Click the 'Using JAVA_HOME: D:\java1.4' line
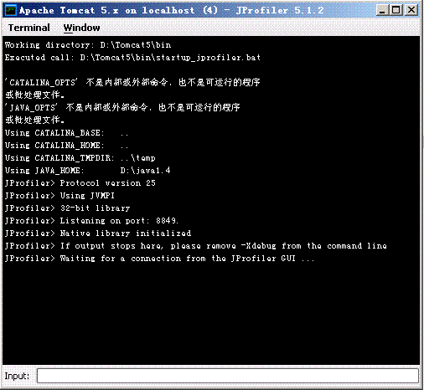 88,171
